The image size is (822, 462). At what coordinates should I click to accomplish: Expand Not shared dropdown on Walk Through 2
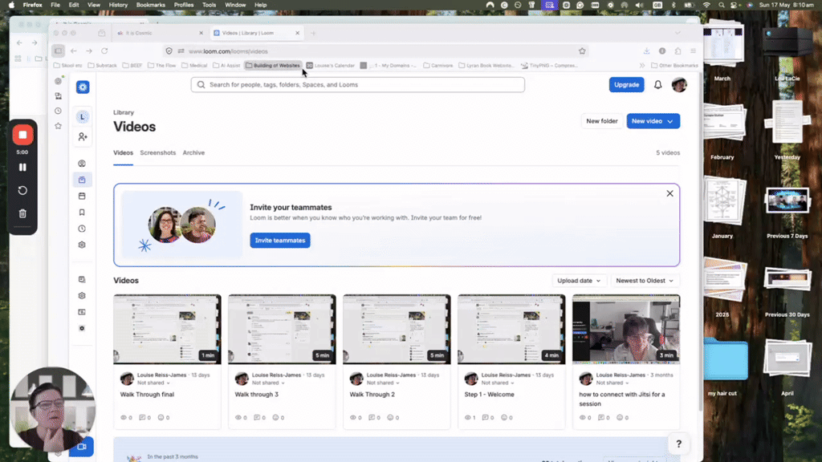(x=383, y=383)
